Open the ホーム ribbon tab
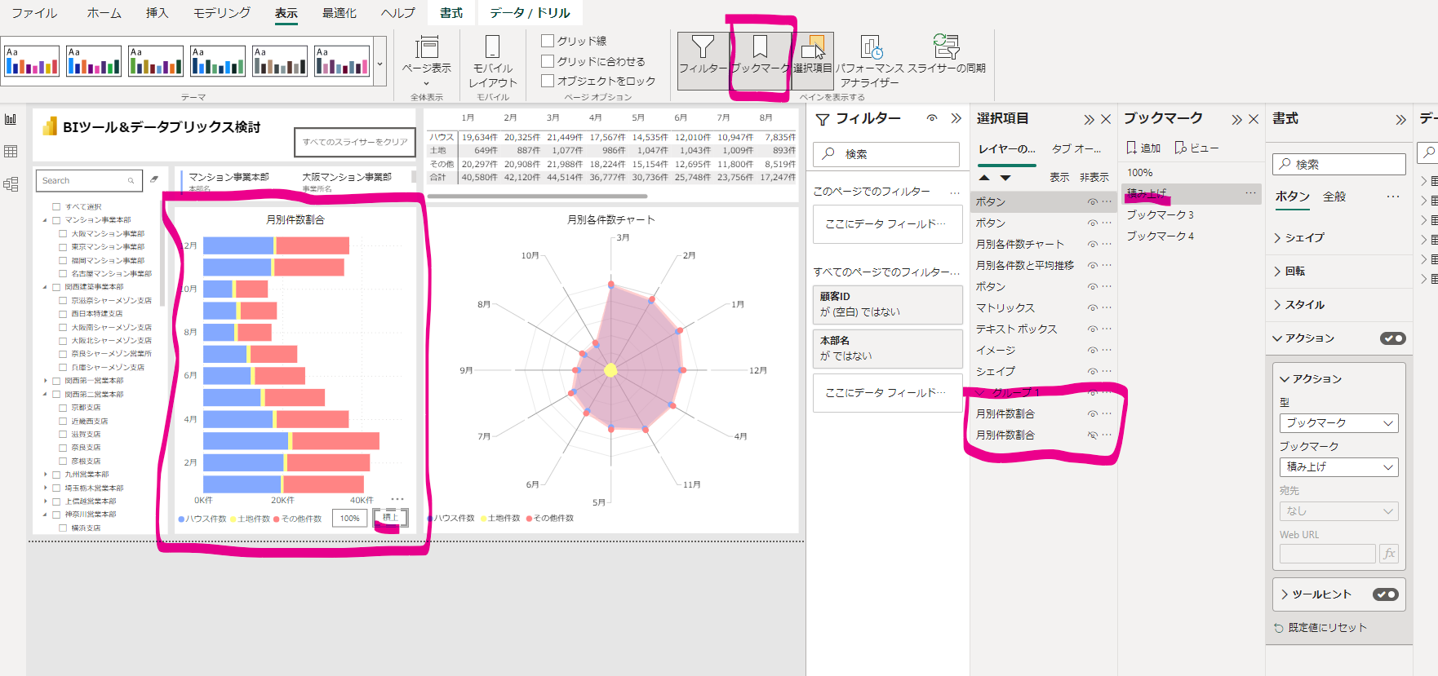1438x676 pixels. (x=104, y=13)
